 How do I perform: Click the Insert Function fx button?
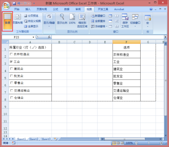[49, 37]
